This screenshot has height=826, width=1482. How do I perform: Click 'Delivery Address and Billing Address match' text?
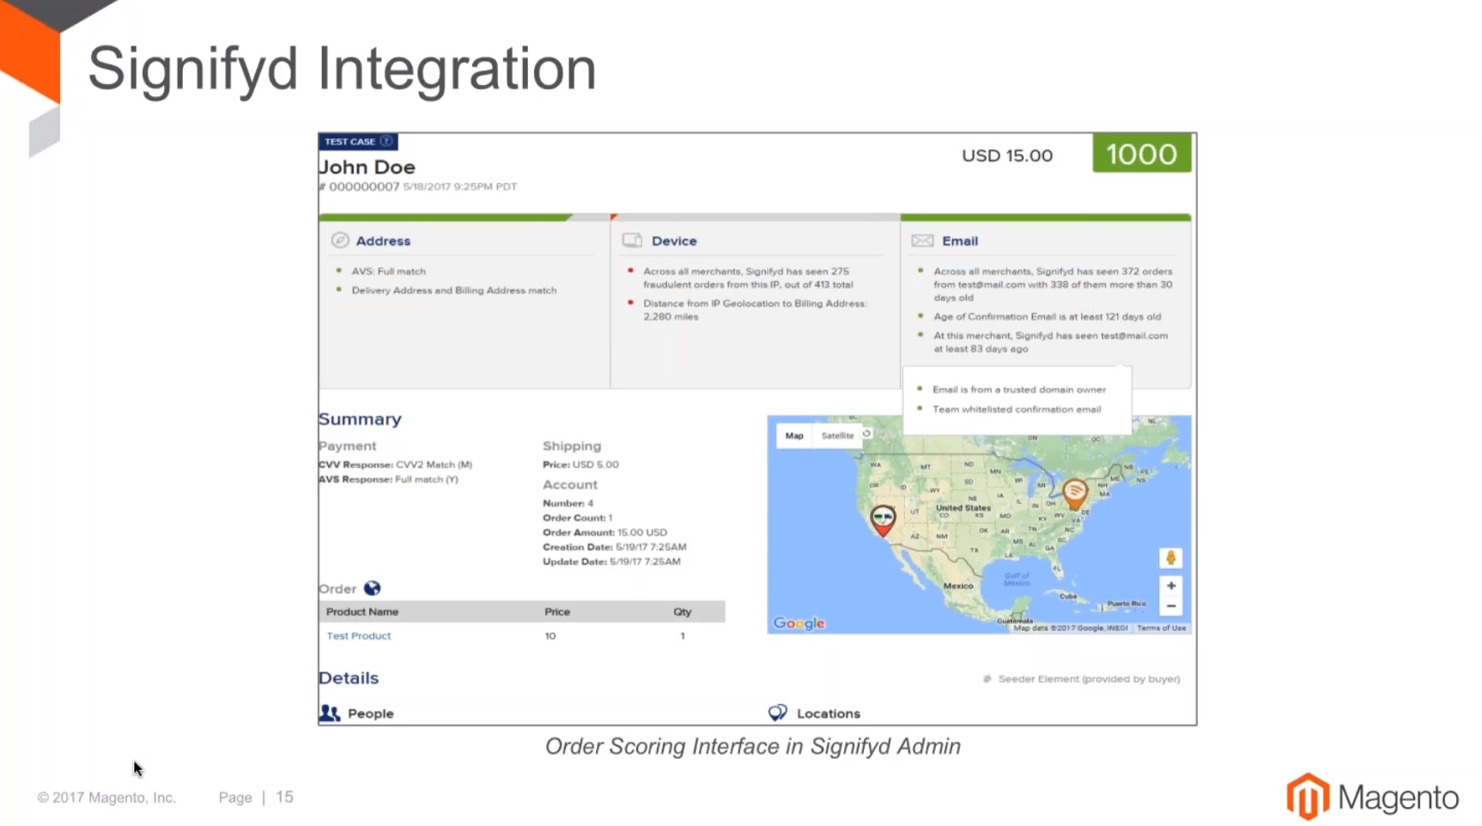click(454, 290)
